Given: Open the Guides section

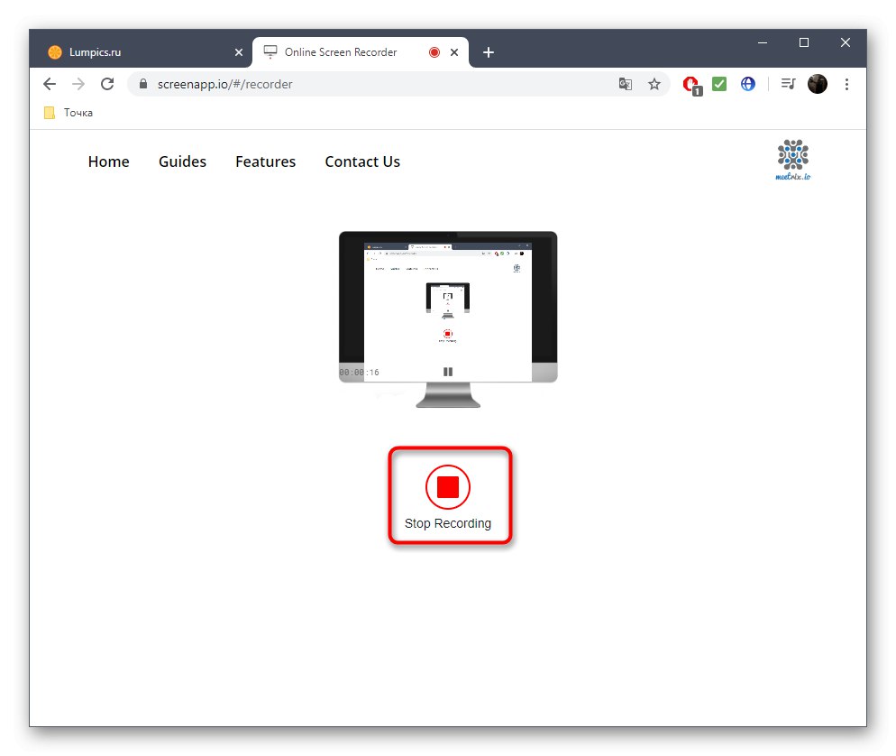Looking at the screenshot, I should click(x=182, y=161).
